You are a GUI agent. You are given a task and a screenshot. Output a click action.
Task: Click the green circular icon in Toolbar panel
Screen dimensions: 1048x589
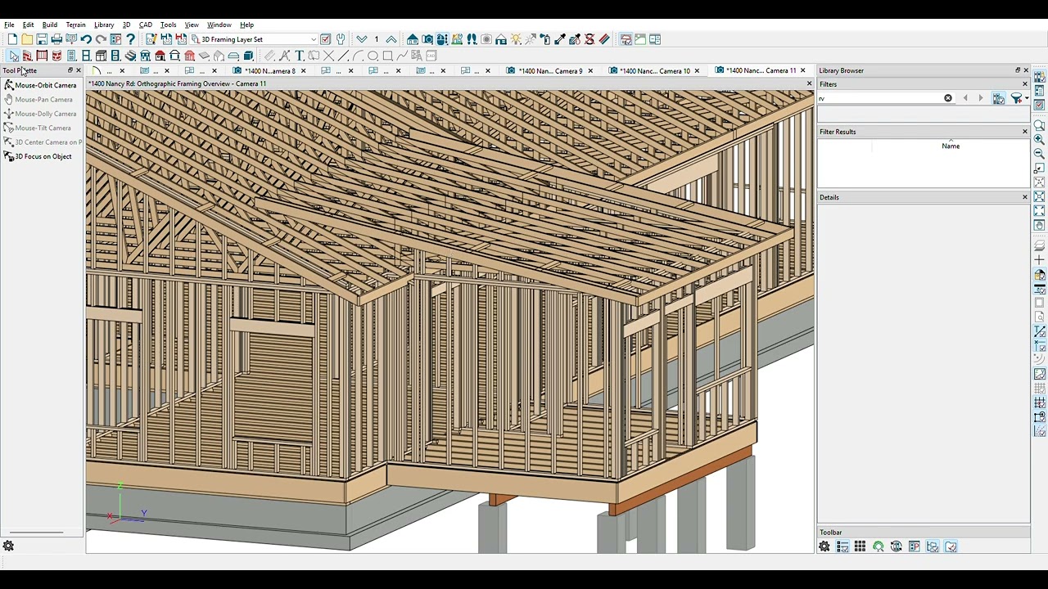[x=879, y=546]
